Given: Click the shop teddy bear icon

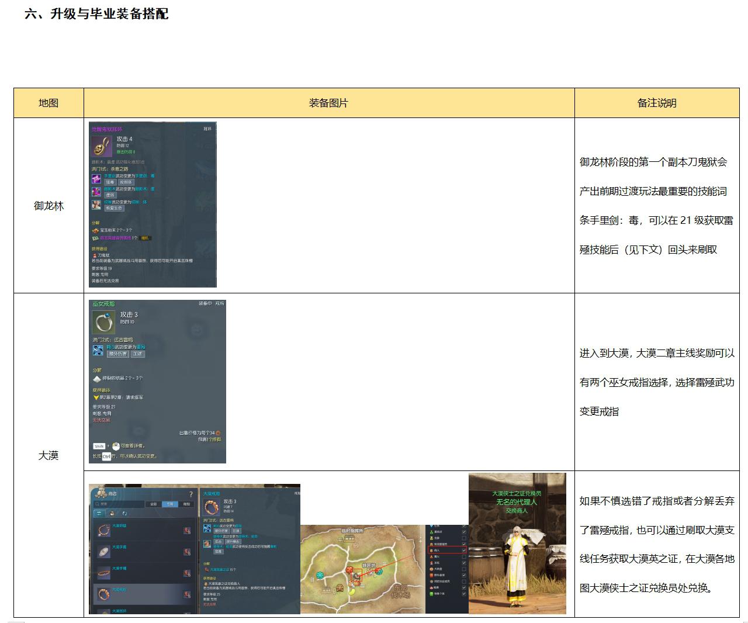Looking at the screenshot, I should click(x=101, y=493).
